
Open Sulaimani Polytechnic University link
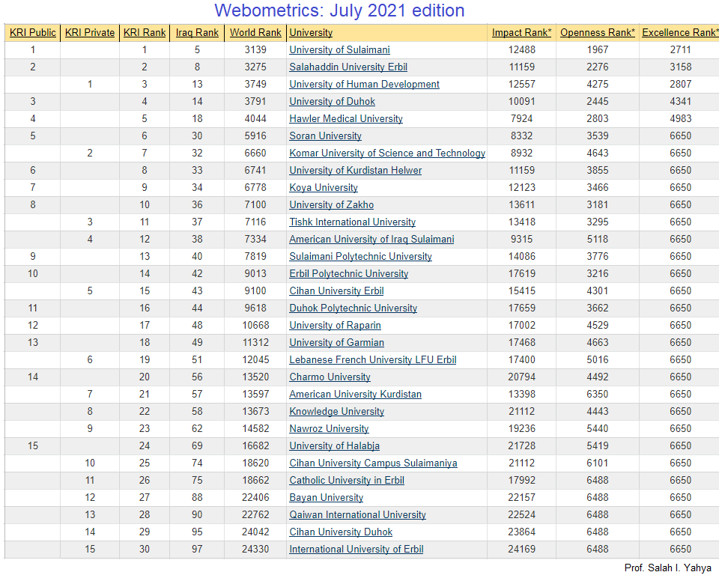click(360, 257)
